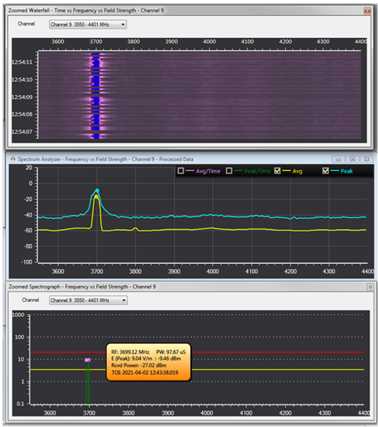Click the -100 axis label in Spectrum Analyzer
Viewport: 378px width, 427px height.
(27, 262)
